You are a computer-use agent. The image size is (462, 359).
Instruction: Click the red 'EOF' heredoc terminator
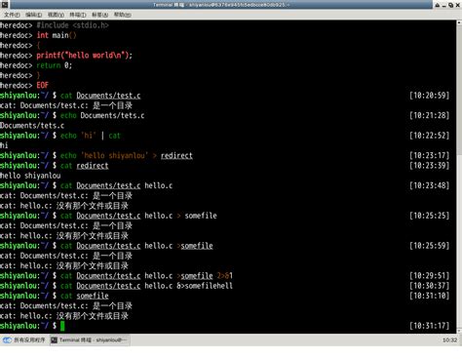43,86
